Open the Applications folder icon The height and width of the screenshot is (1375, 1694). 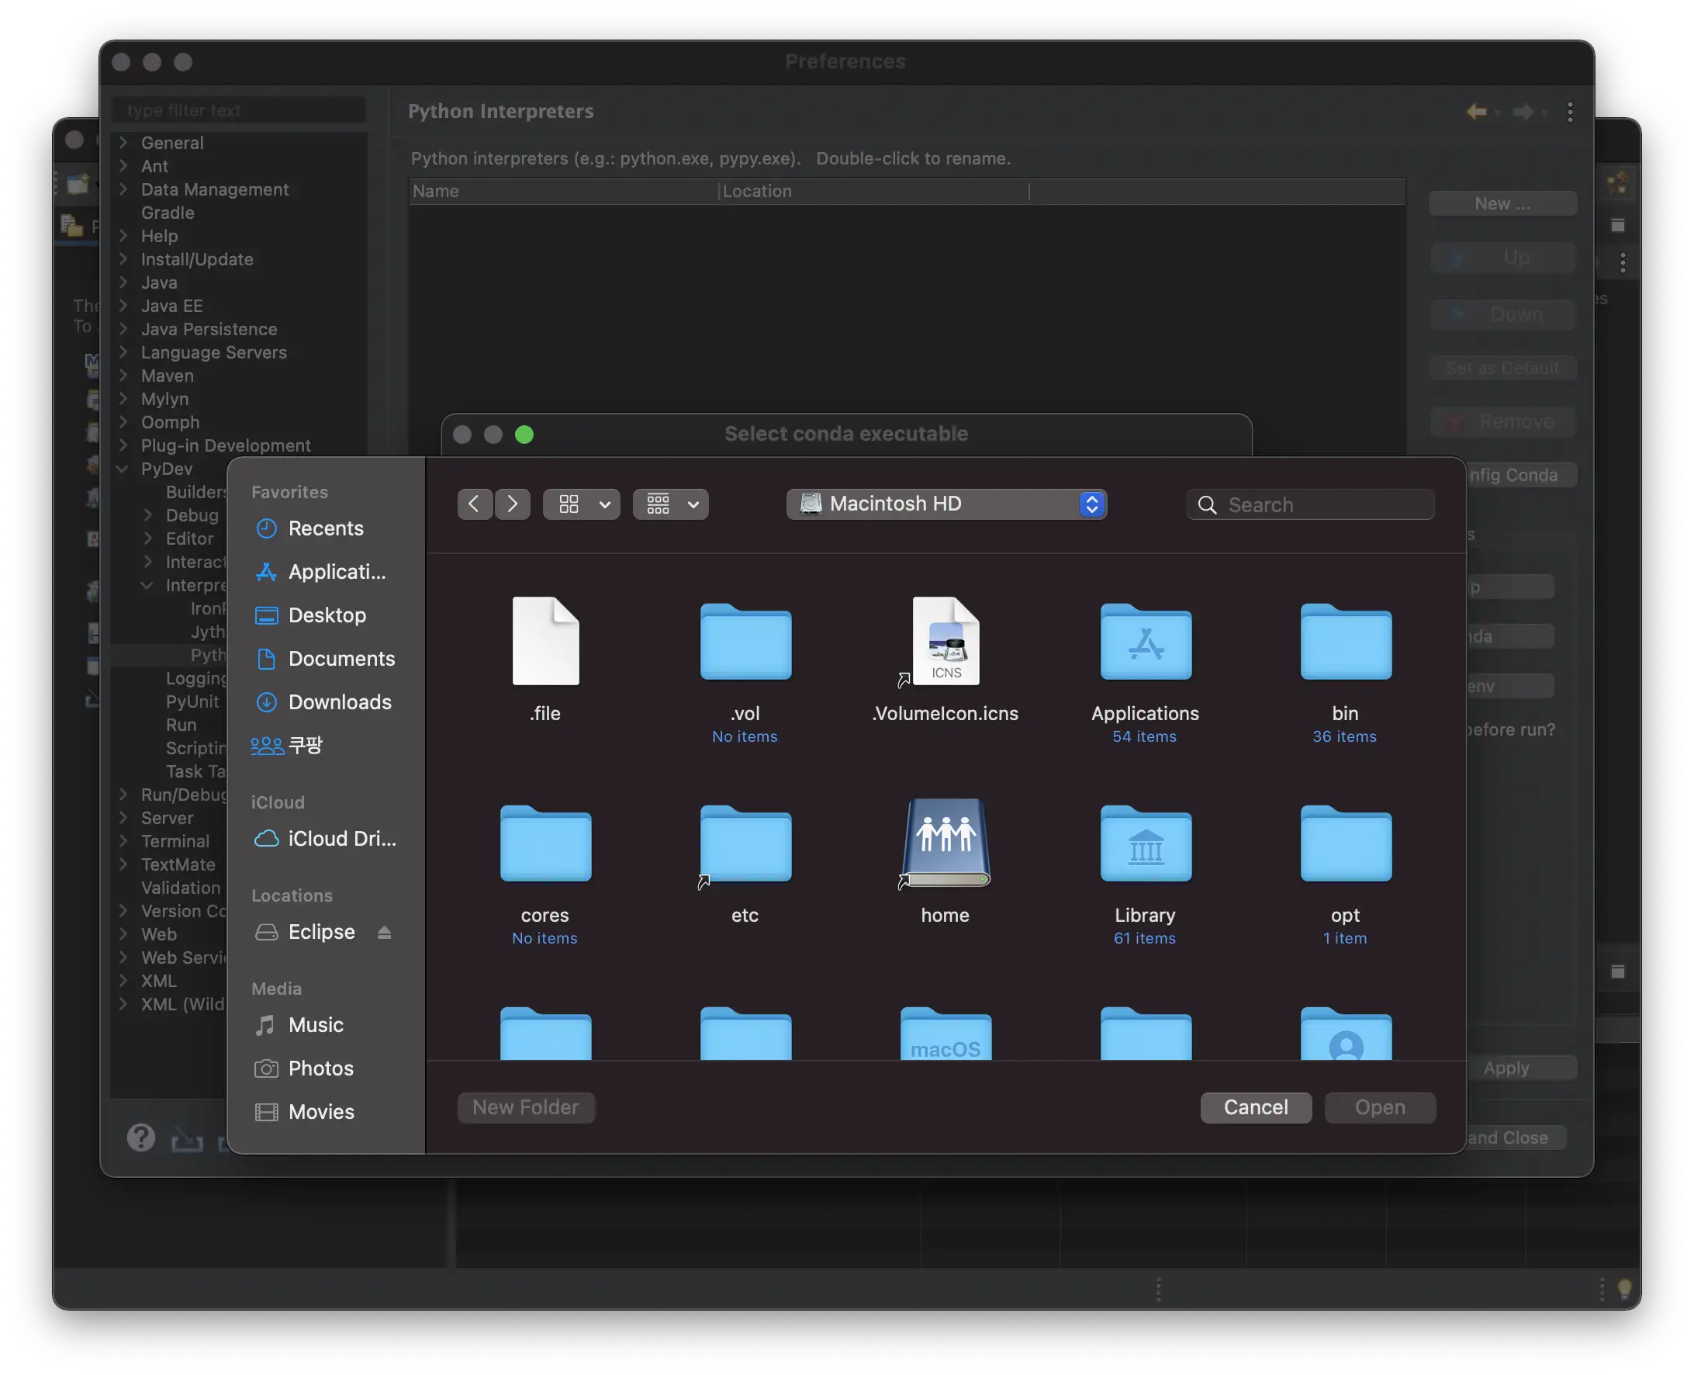pyautogui.click(x=1145, y=642)
